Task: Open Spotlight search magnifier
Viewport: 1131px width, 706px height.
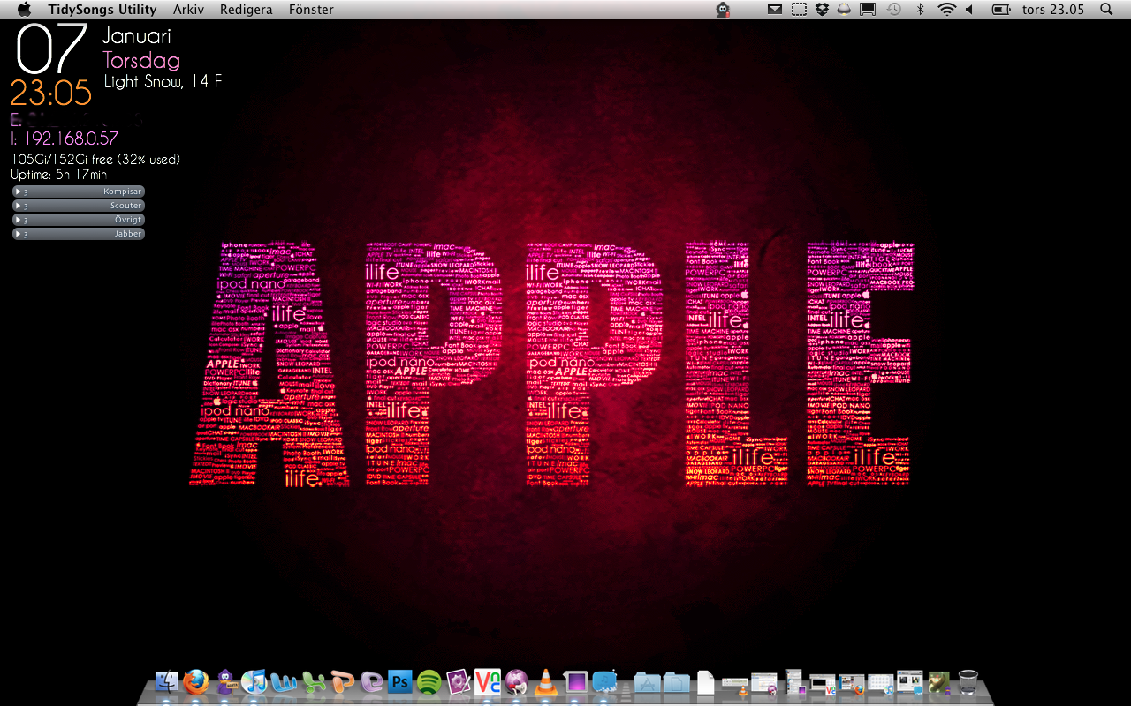Action: click(x=1106, y=9)
